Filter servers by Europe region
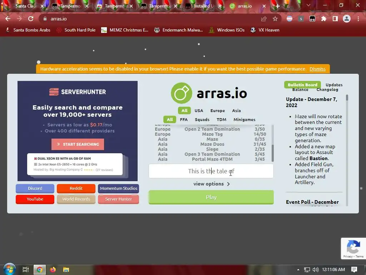This screenshot has width=366, height=275. [x=218, y=111]
